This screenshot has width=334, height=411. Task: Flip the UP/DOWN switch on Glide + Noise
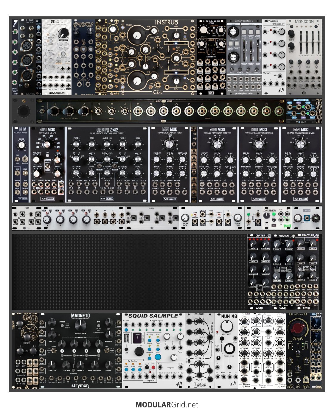point(25,159)
